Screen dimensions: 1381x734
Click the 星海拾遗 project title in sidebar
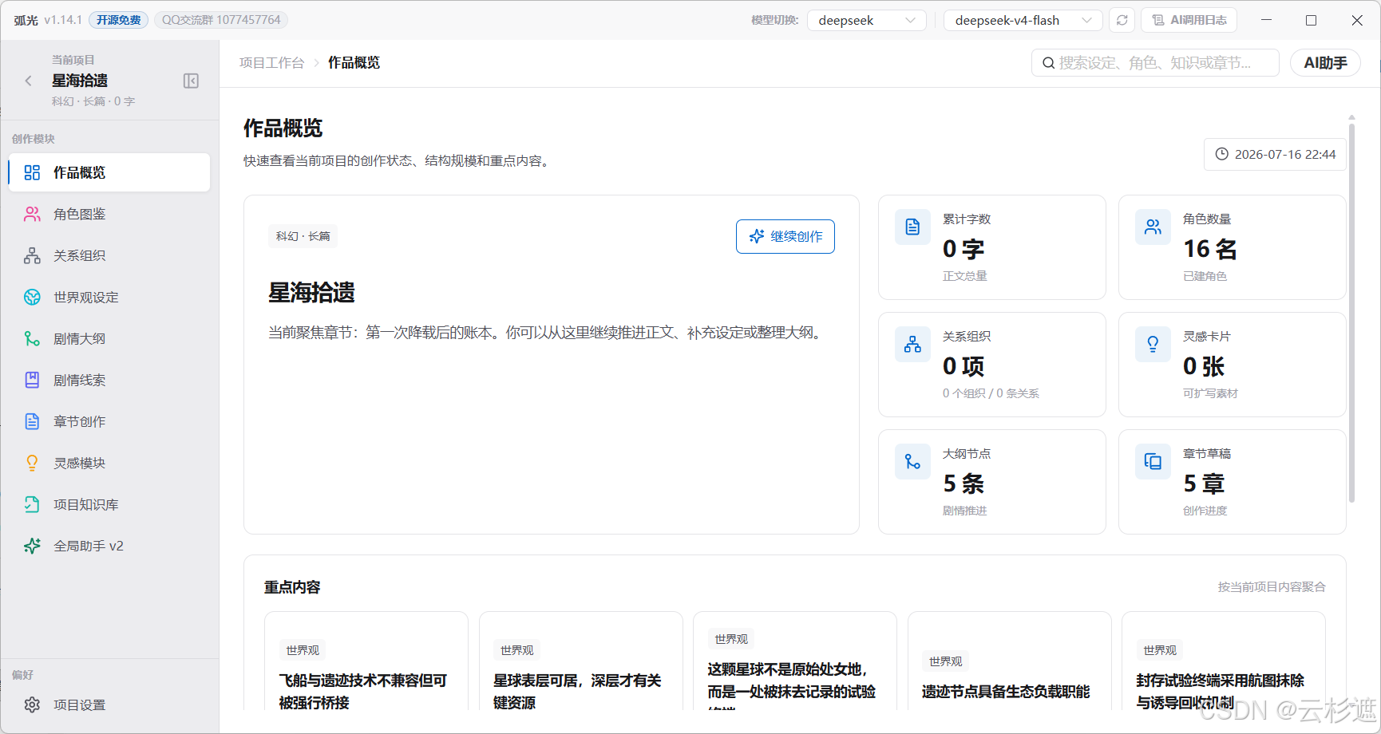[80, 81]
